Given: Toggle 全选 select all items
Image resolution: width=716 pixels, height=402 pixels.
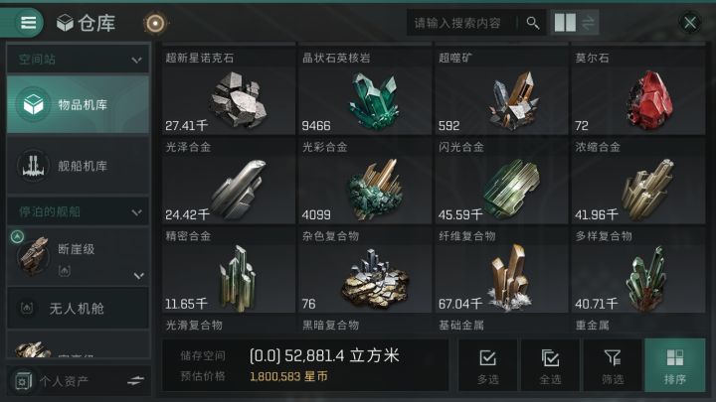Looking at the screenshot, I should [550, 366].
